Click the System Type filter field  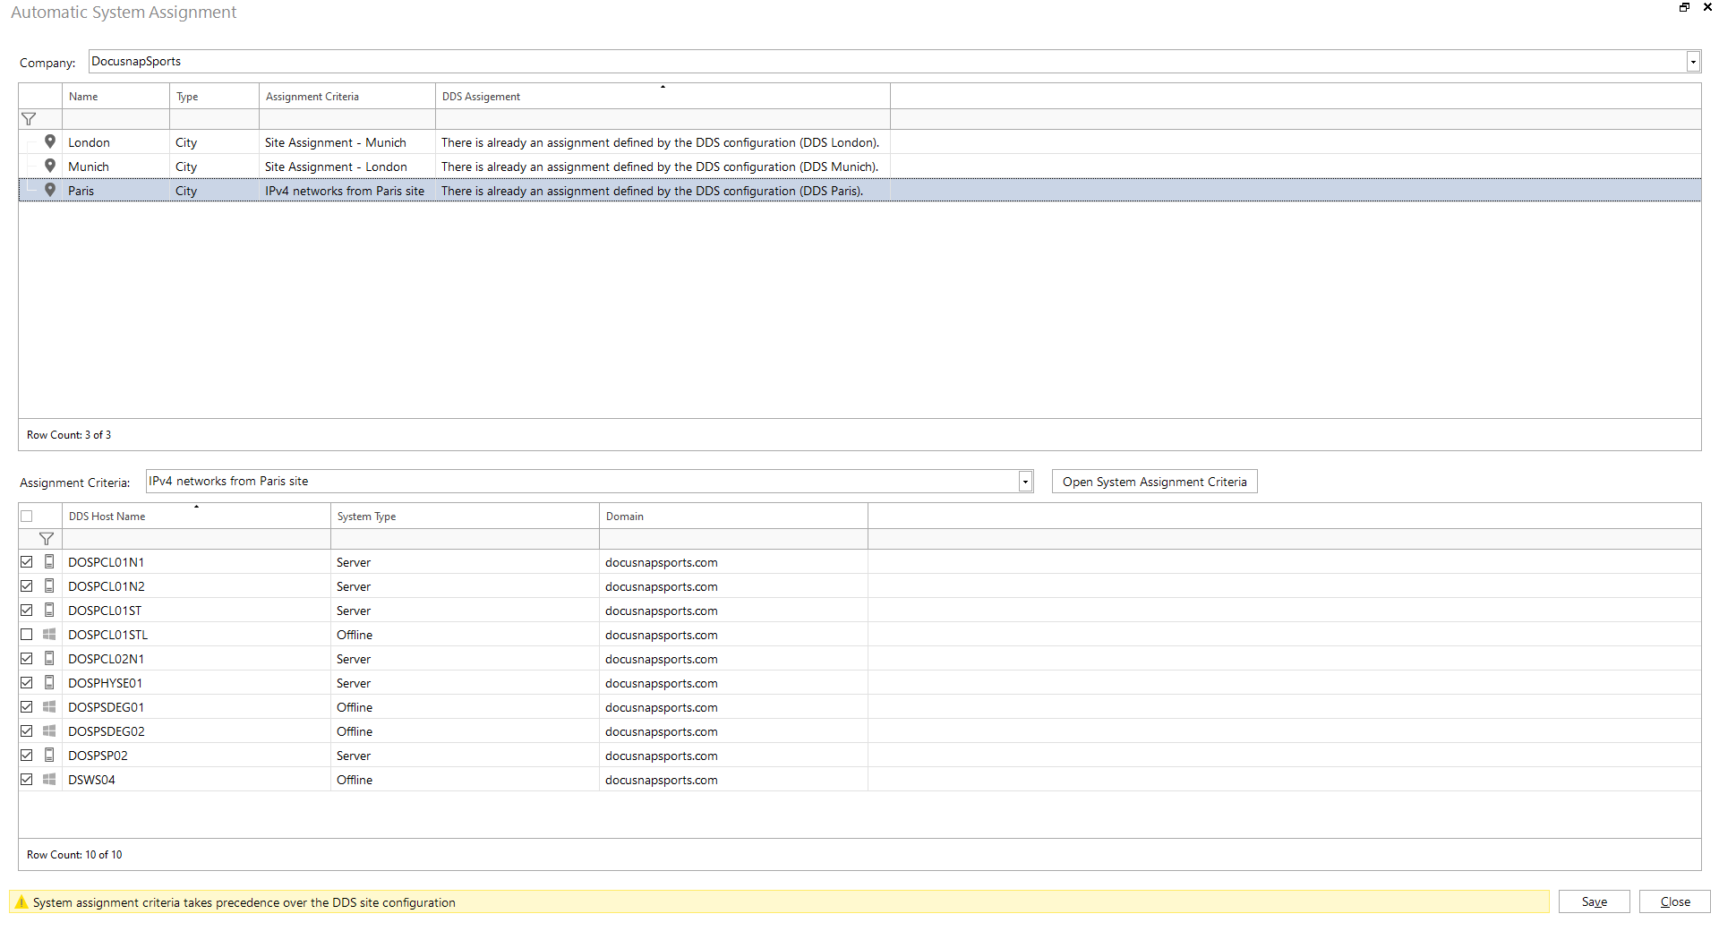[465, 539]
